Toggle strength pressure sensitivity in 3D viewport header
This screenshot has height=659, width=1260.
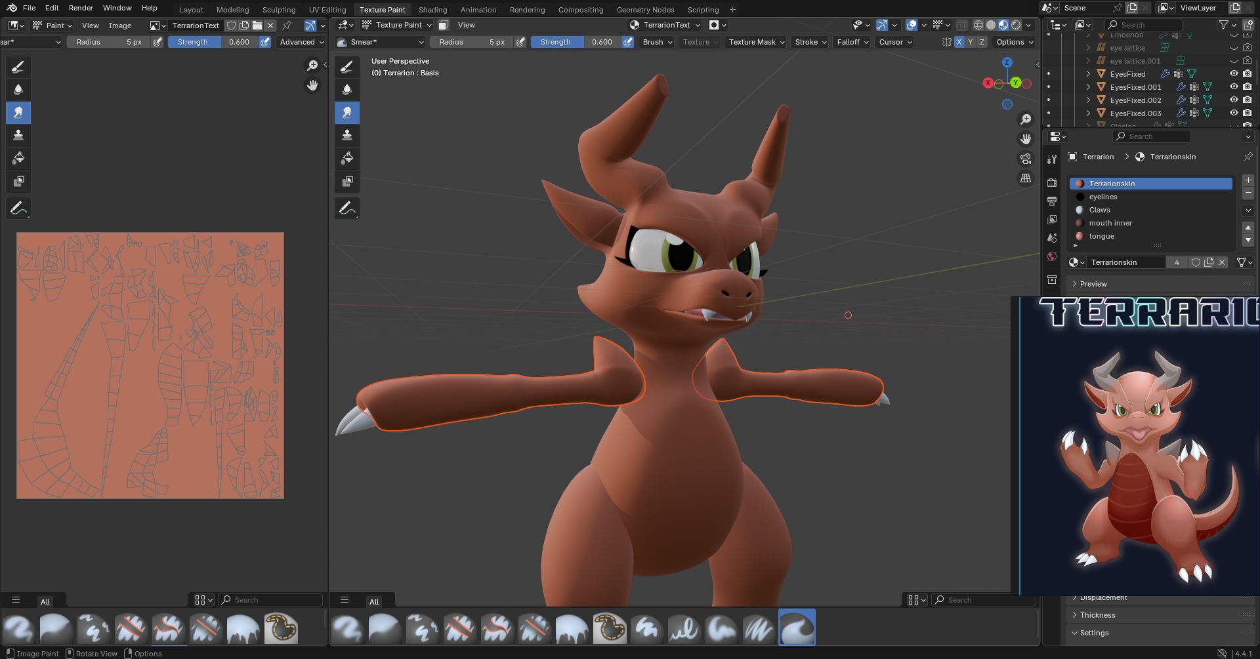pos(628,42)
